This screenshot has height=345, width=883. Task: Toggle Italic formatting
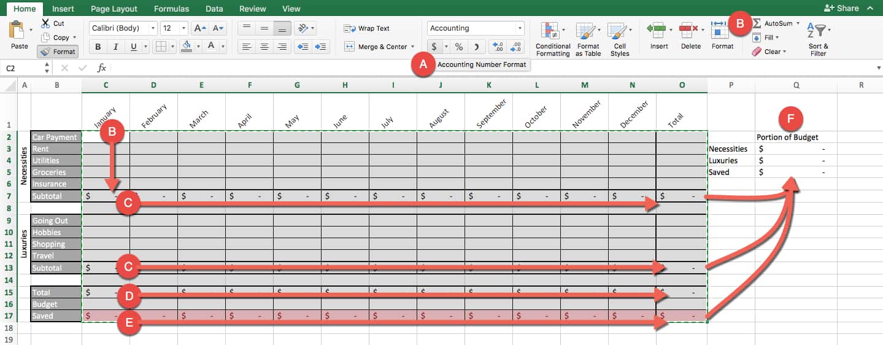click(x=115, y=47)
